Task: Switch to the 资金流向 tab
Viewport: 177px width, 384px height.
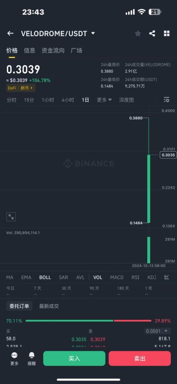Action: [x=53, y=51]
